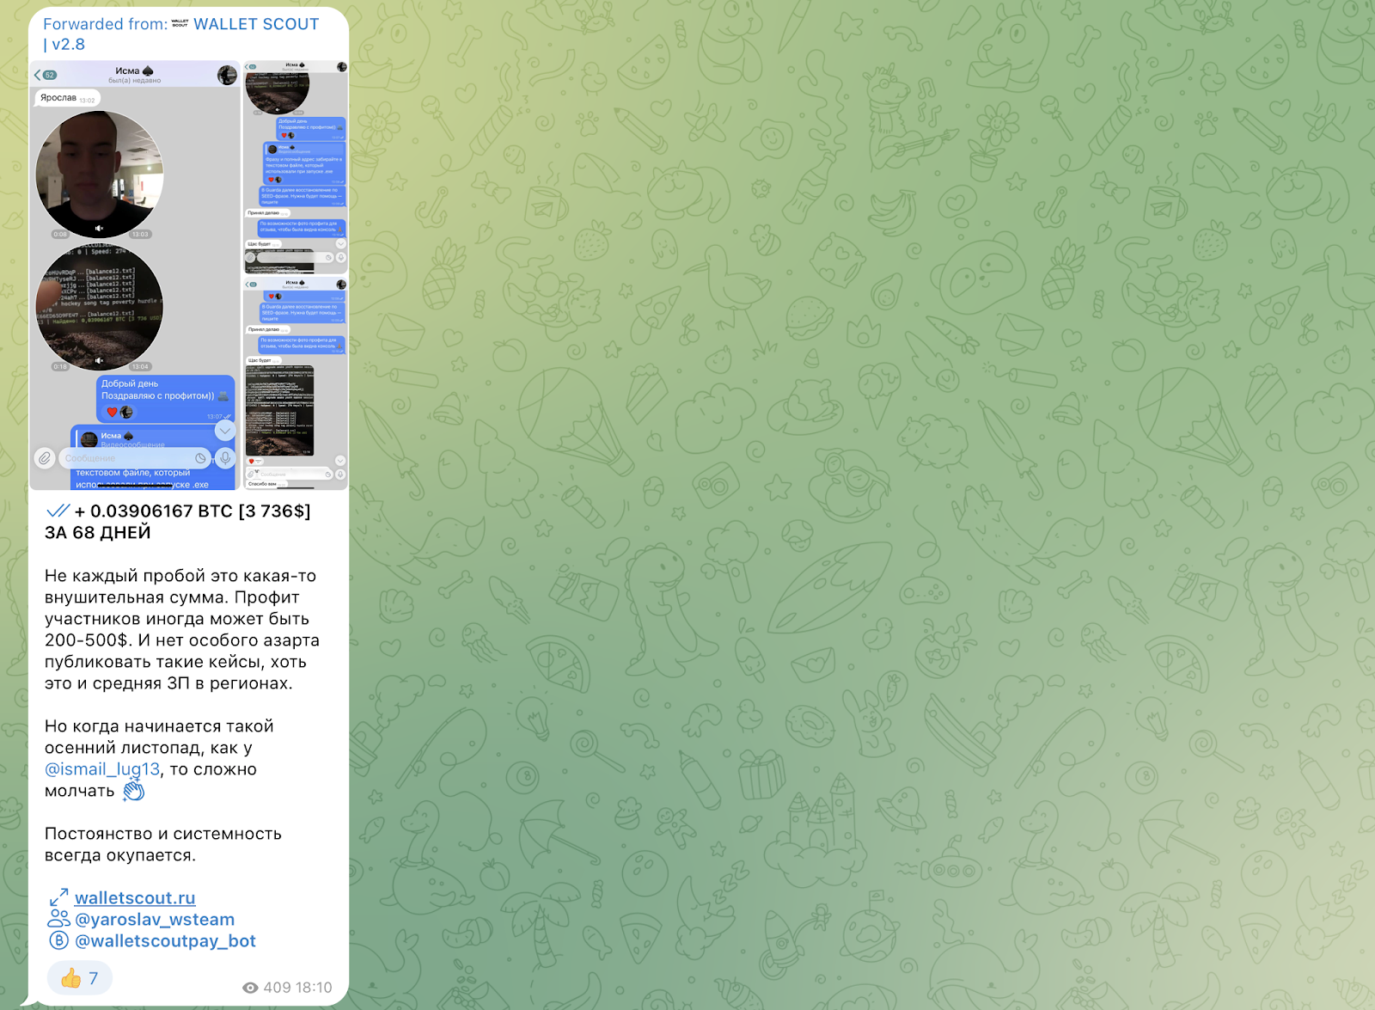
Task: Open the lower small chat screenshot thumbnail
Action: (296, 383)
